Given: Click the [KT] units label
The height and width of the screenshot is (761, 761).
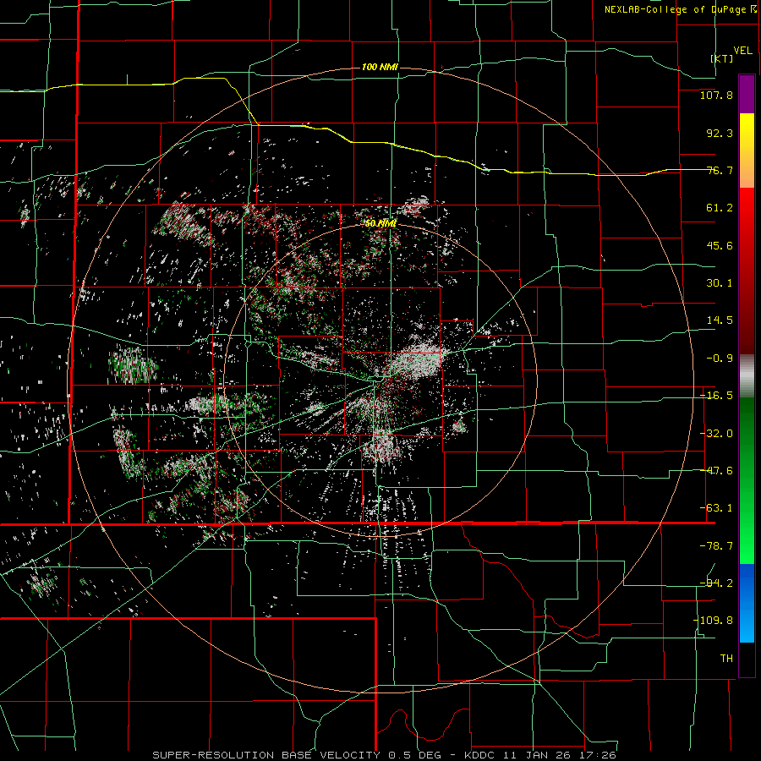Looking at the screenshot, I should pos(722,58).
